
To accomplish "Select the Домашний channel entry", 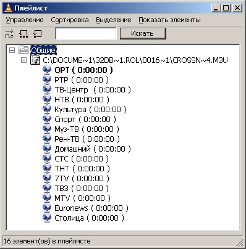I will coord(93,149).
